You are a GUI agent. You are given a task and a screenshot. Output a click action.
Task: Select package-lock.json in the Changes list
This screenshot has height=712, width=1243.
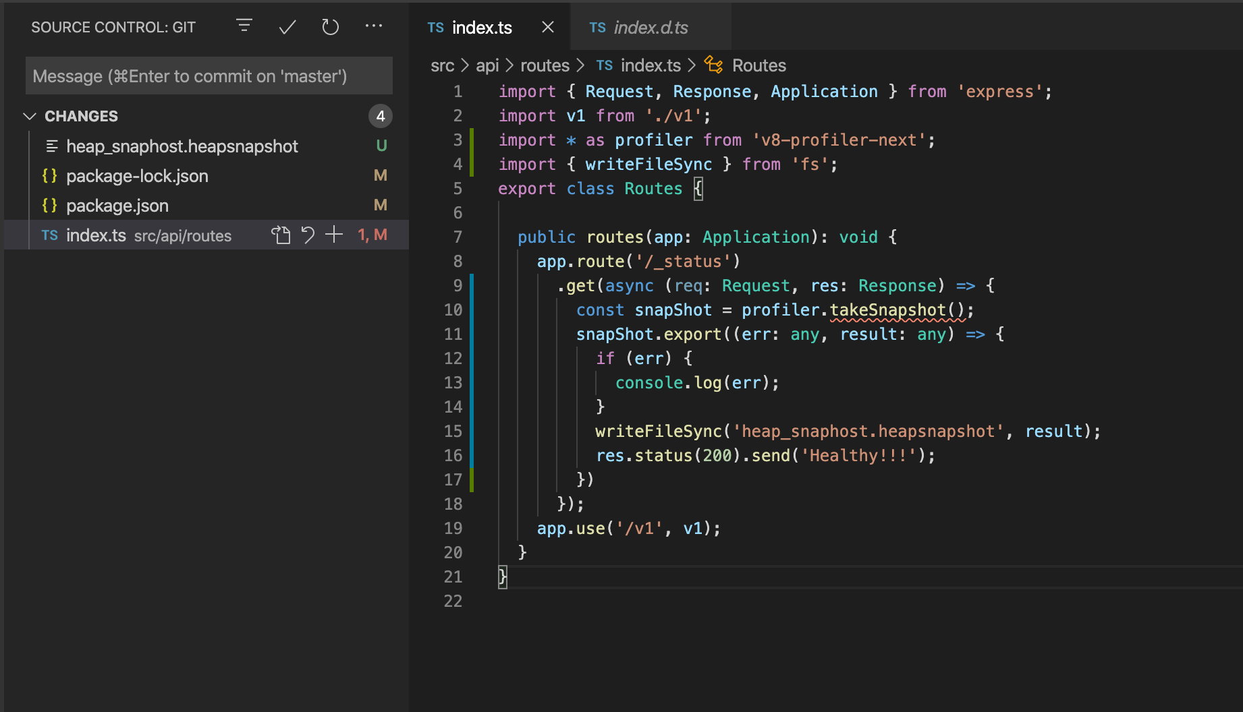pyautogui.click(x=138, y=176)
